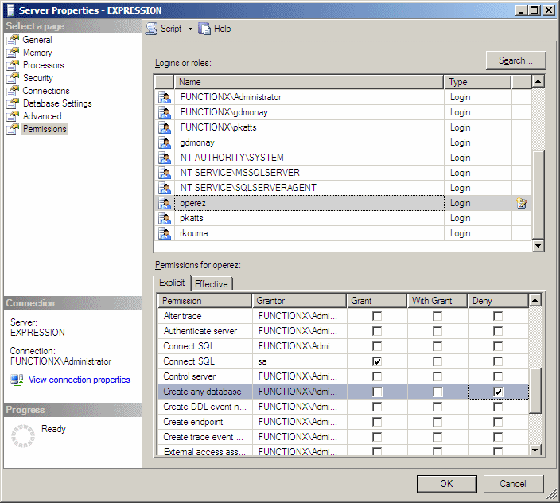Select NT AUTHORITY\SYSTEM login name
This screenshot has width=560, height=503.
232,158
